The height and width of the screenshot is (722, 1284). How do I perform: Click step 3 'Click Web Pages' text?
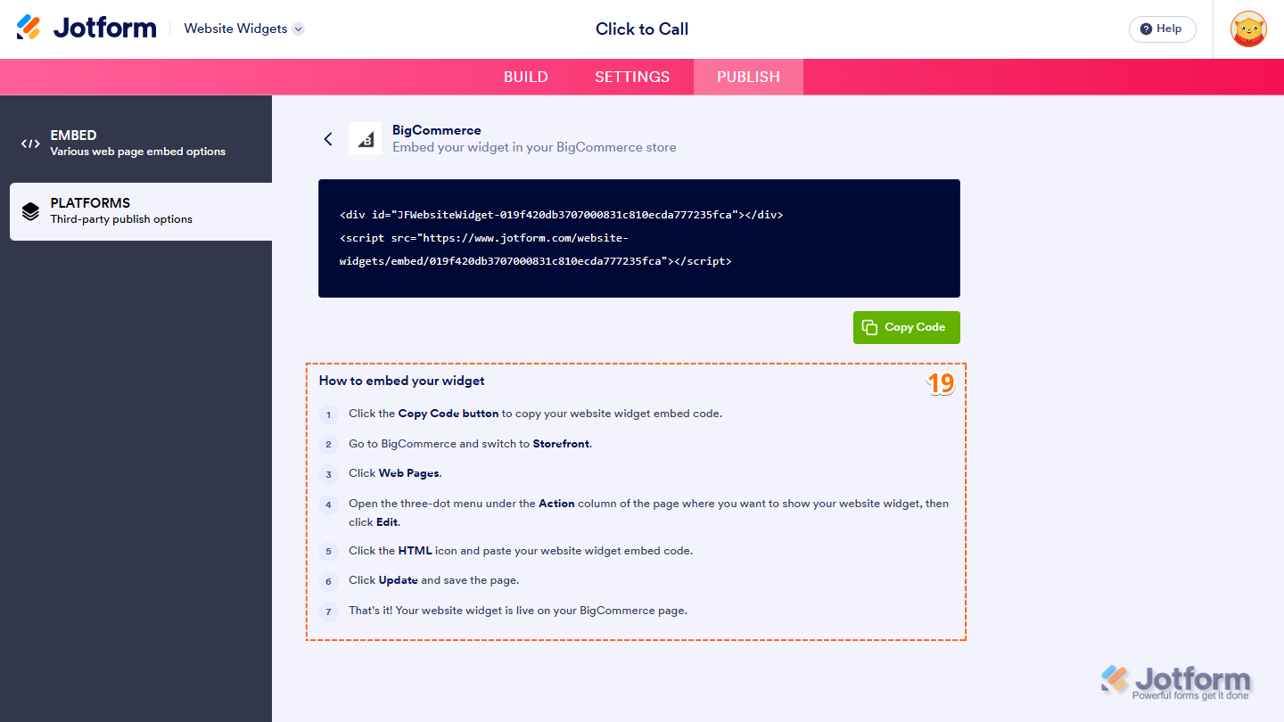click(395, 473)
